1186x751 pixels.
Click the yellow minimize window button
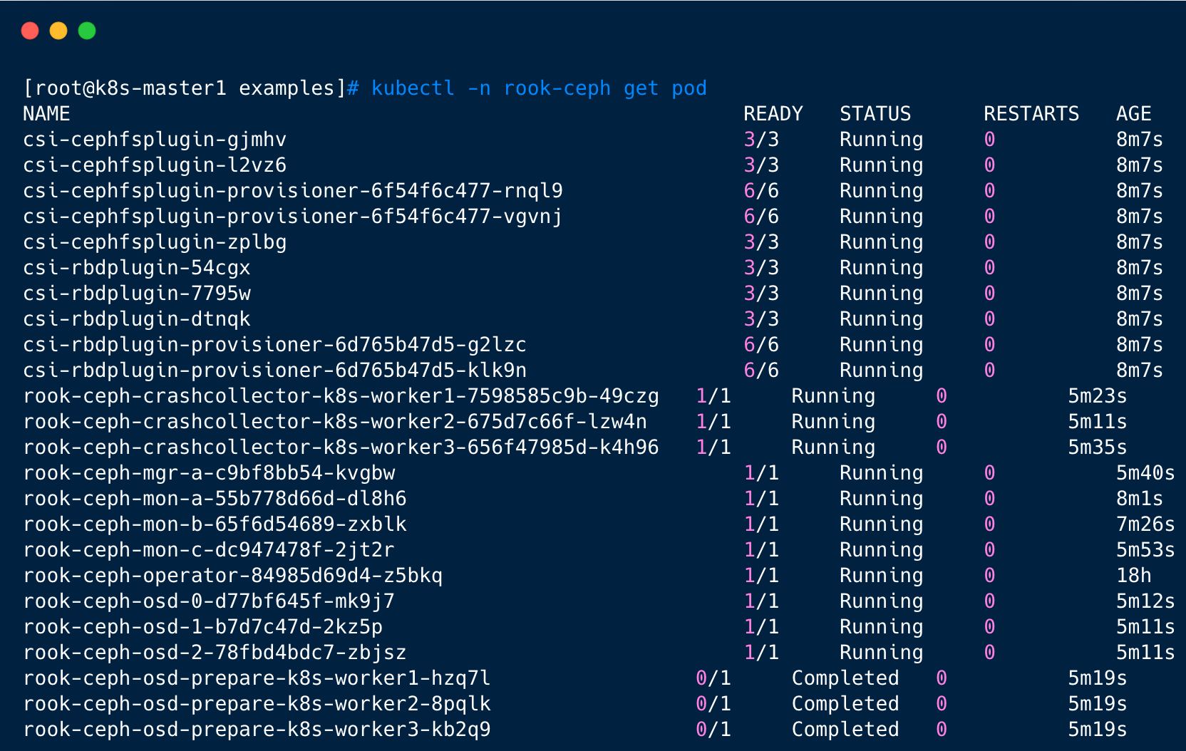(58, 31)
